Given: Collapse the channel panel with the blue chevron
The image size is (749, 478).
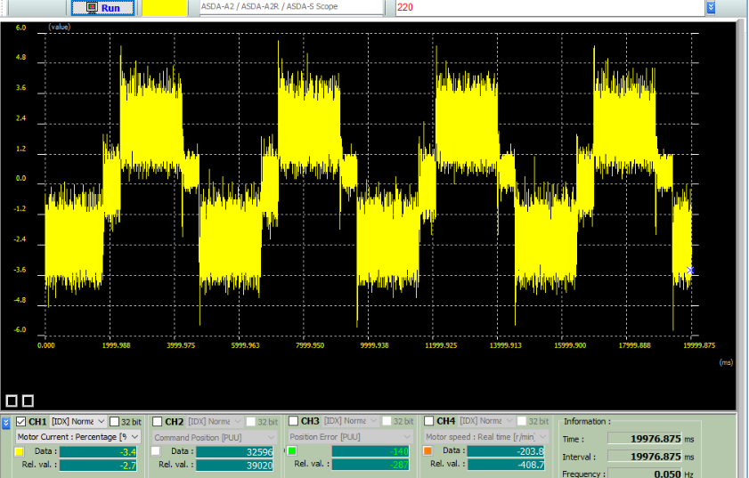Looking at the screenshot, I should pyautogui.click(x=7, y=422).
